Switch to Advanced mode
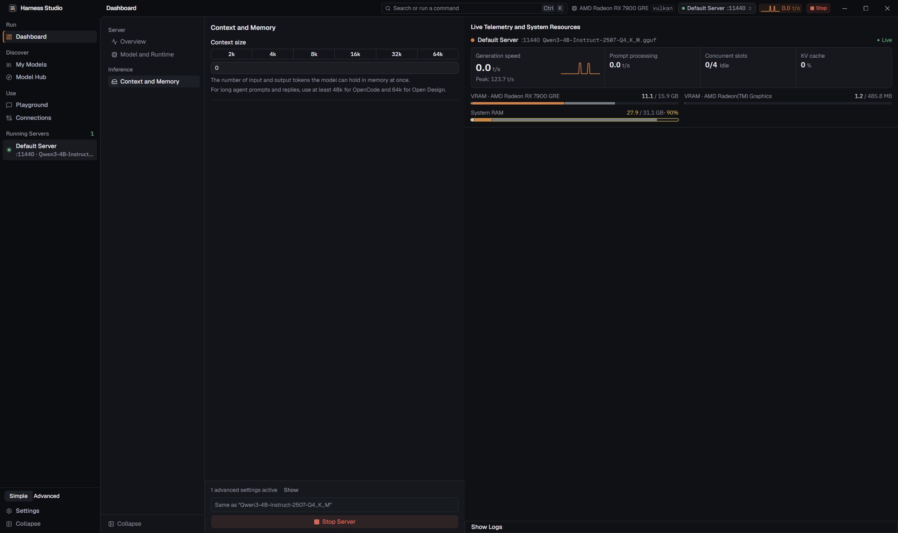This screenshot has width=898, height=533. 46,496
